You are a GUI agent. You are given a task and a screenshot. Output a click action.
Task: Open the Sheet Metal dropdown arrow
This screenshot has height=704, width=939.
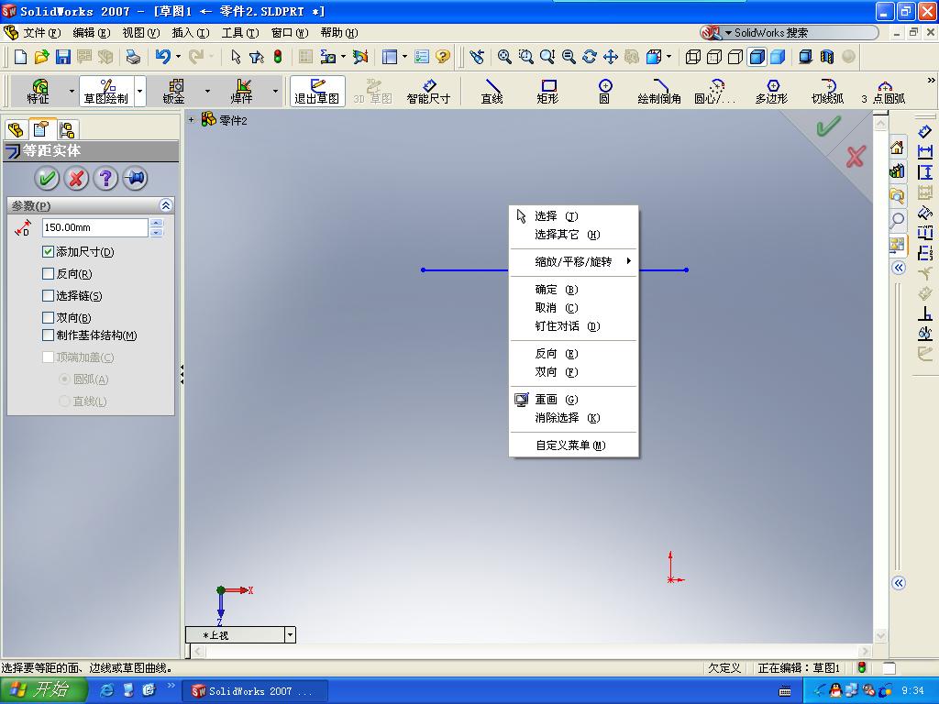208,92
